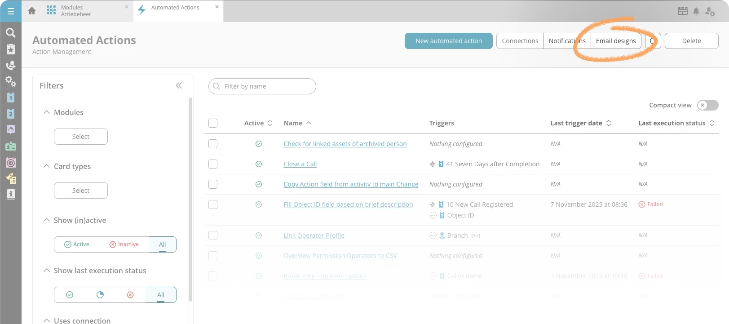Check the Check for linked assets row checkbox
The height and width of the screenshot is (324, 729).
[213, 144]
